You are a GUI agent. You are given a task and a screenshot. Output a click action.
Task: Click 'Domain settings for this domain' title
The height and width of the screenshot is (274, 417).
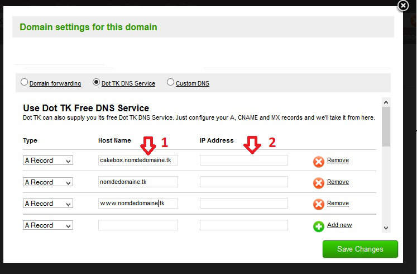click(x=88, y=27)
